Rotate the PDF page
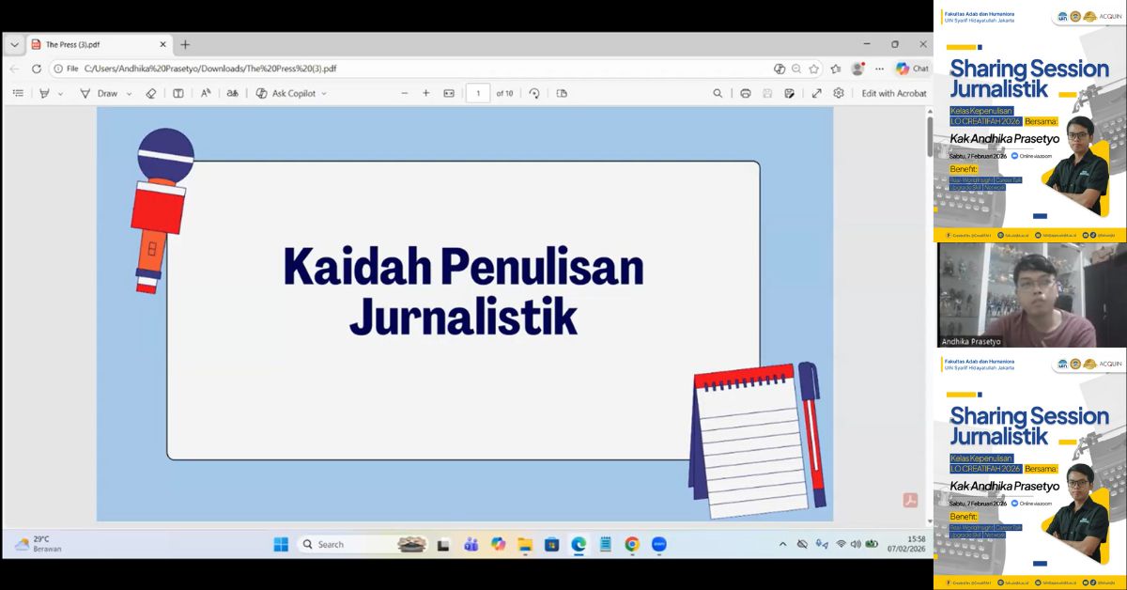This screenshot has height=590, width=1127. [x=534, y=93]
